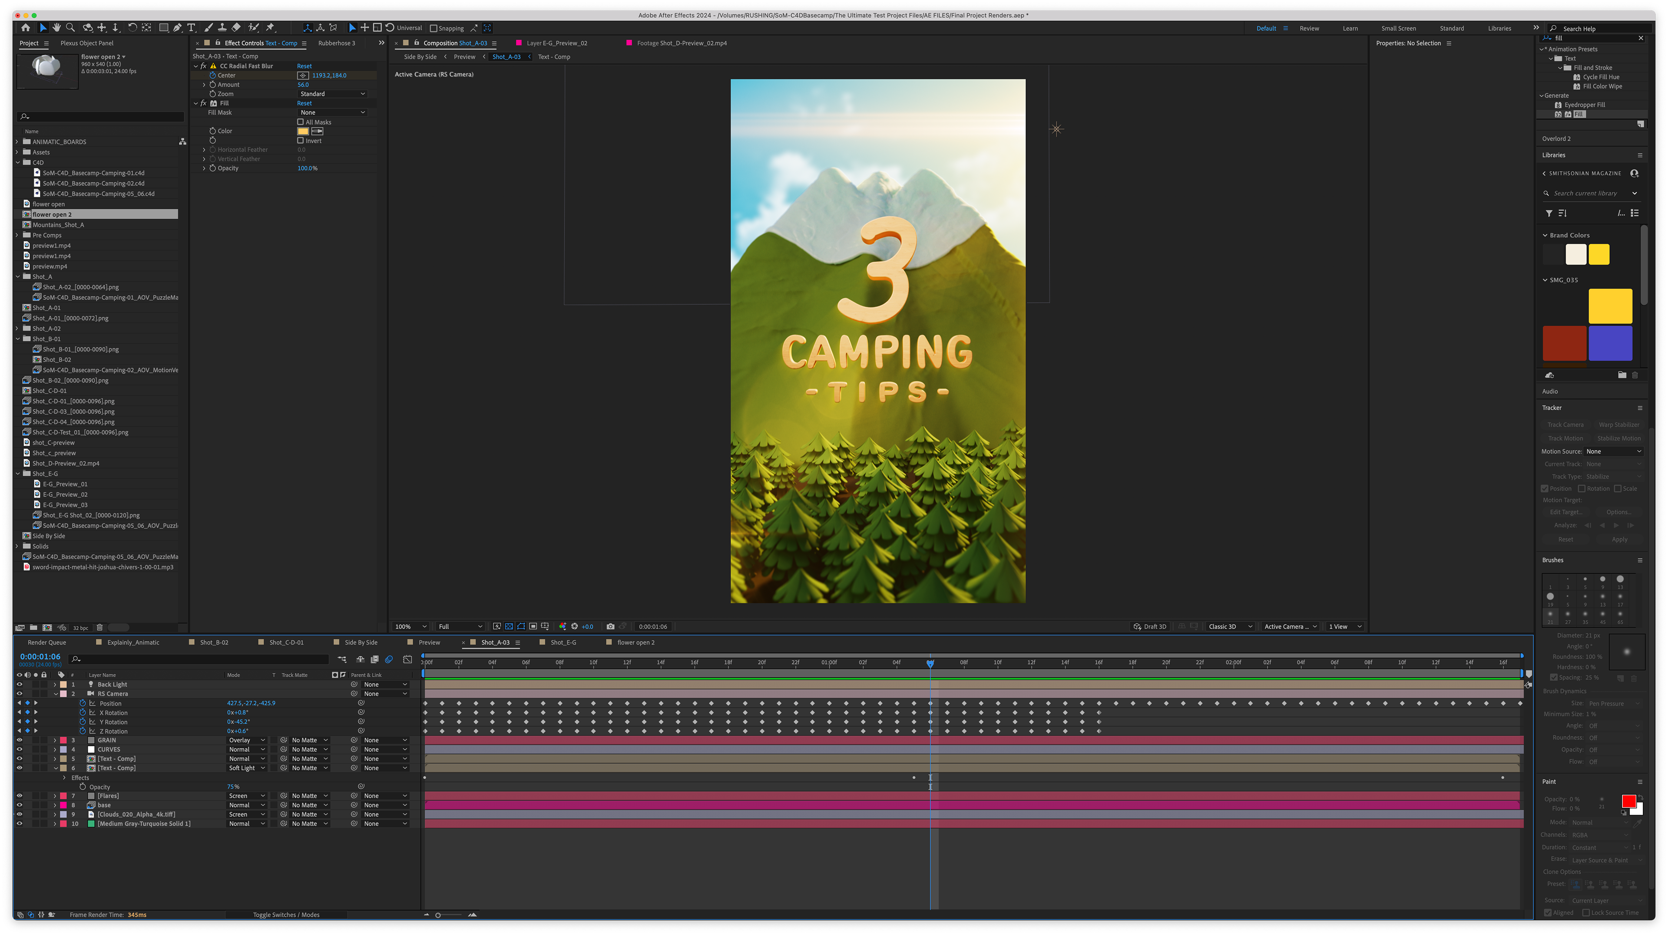Switch to the Small Screen workspace

[x=1398, y=29]
